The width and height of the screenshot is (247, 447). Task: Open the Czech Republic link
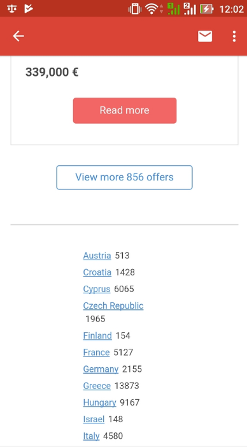(113, 306)
